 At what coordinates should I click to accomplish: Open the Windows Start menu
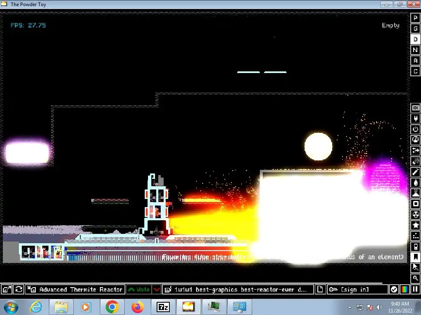pyautogui.click(x=11, y=307)
